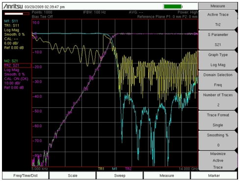The image size is (240, 181).
Task: Open the Freq/Time/Dist menu
Action: (26, 176)
